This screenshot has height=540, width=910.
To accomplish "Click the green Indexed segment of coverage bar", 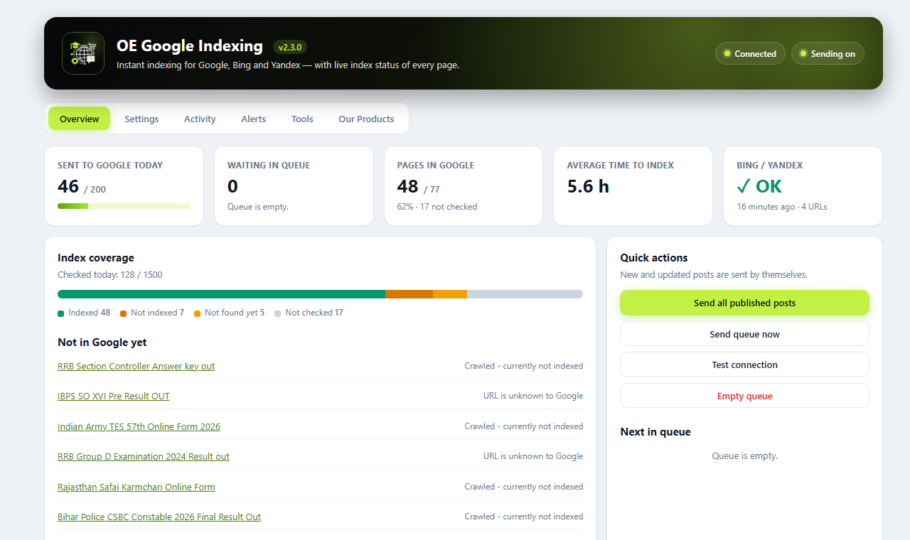I will point(221,294).
